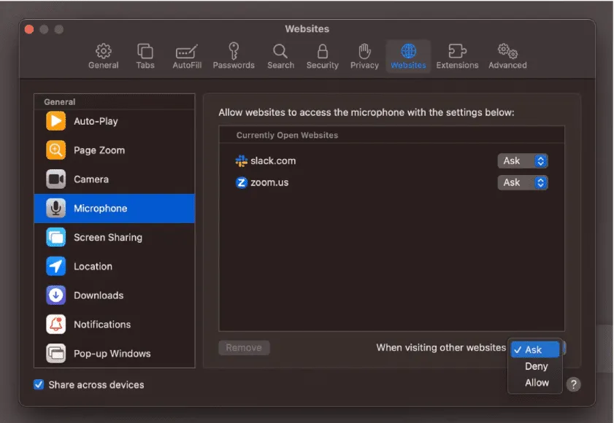Expand zoom.us microphone permission dropdown
This screenshot has height=423, width=614.
point(523,183)
